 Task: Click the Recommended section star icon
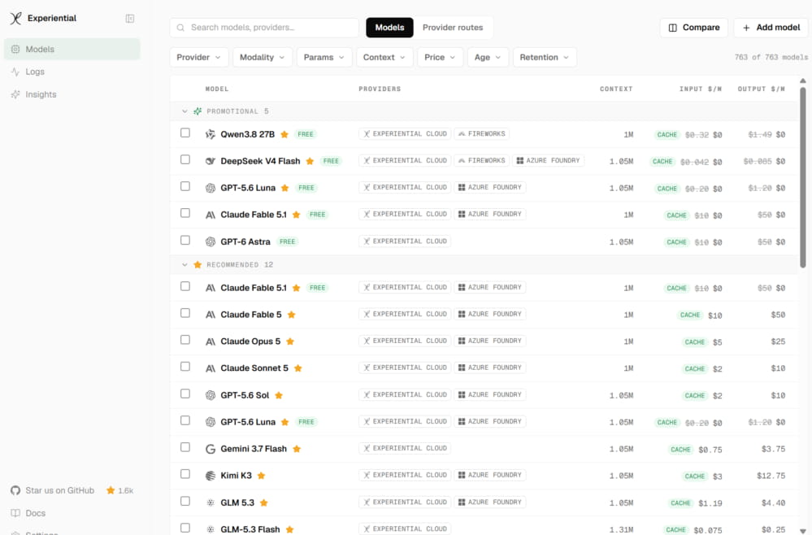(198, 264)
